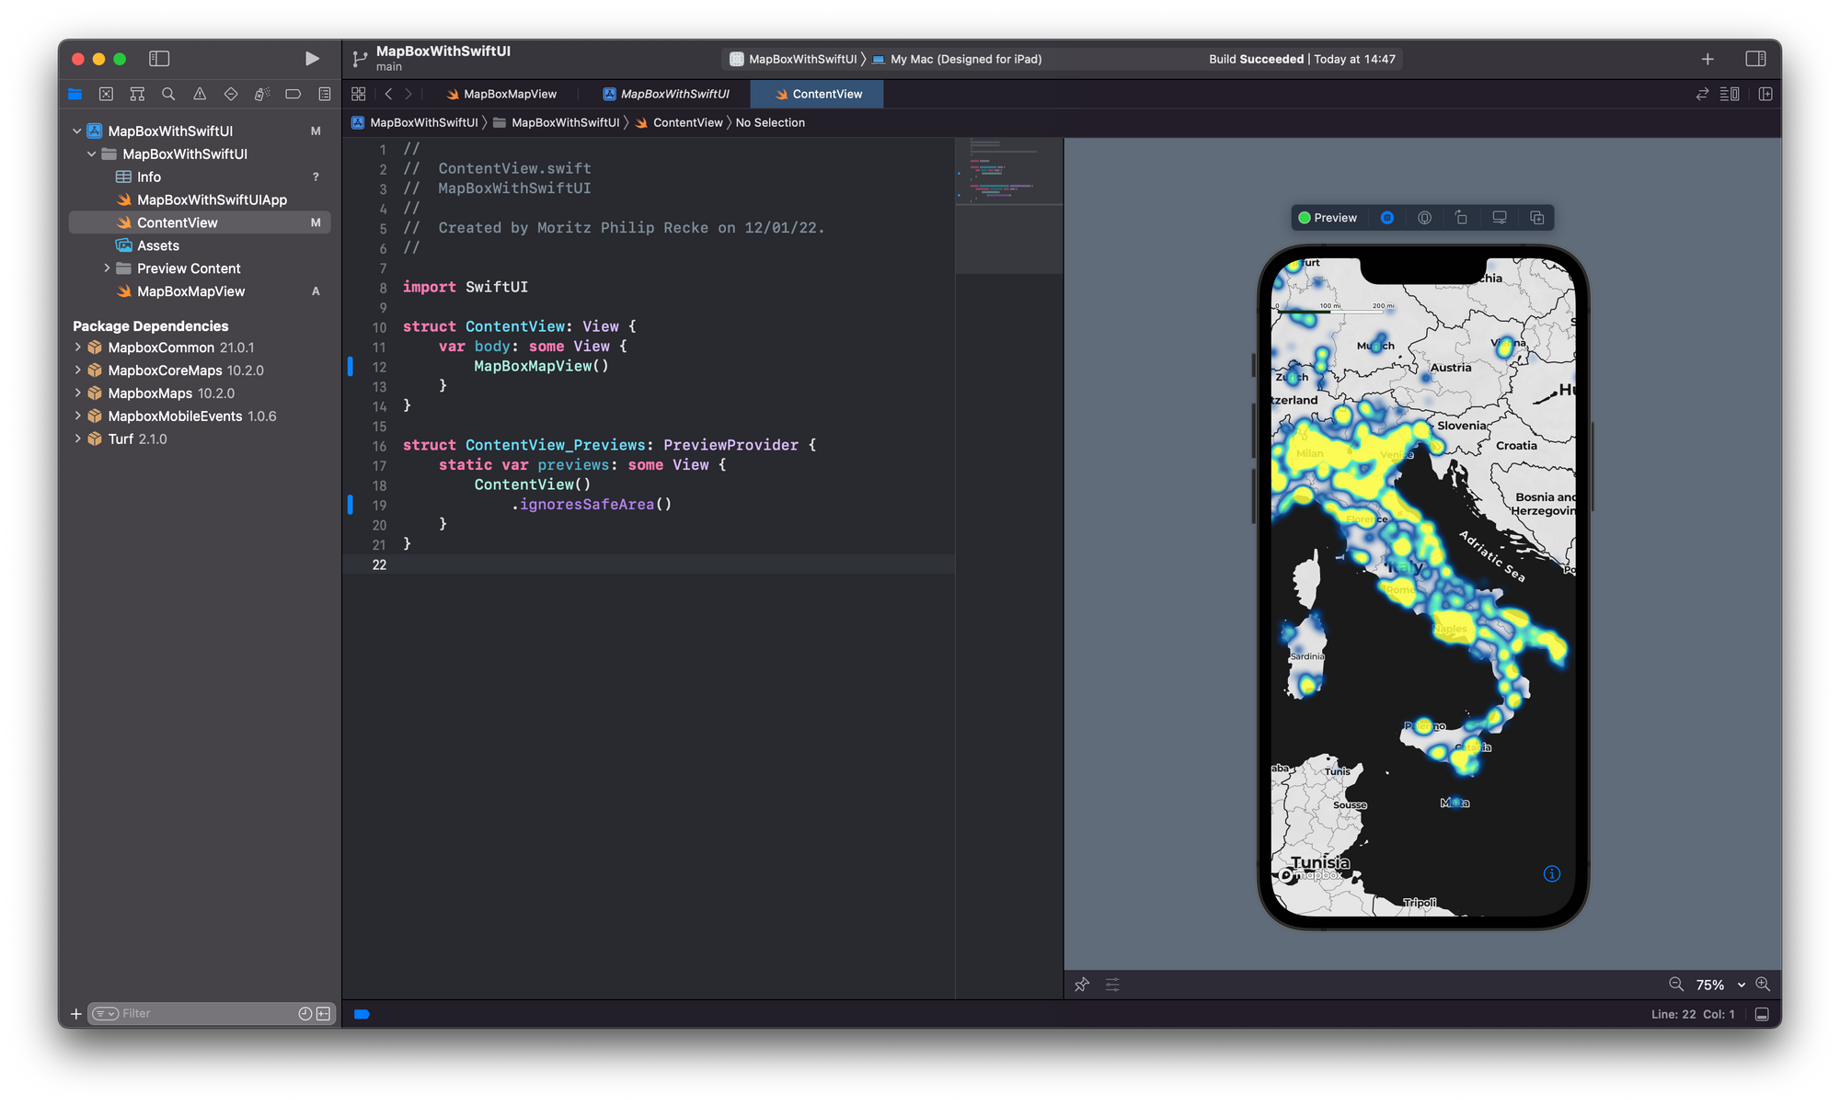Viewport: 1840px width, 1105px height.
Task: Open the Find navigator
Action: tap(167, 94)
